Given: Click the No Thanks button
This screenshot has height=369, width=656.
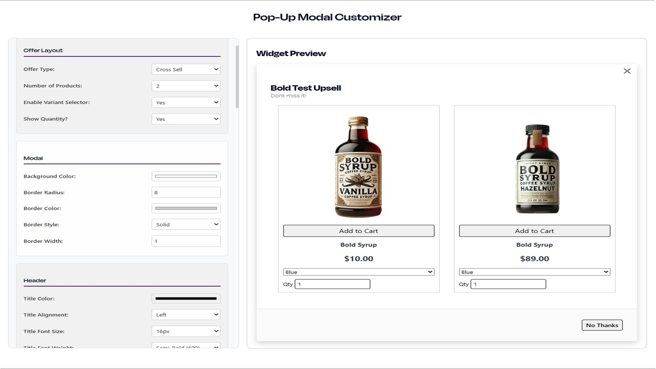Looking at the screenshot, I should [x=602, y=325].
